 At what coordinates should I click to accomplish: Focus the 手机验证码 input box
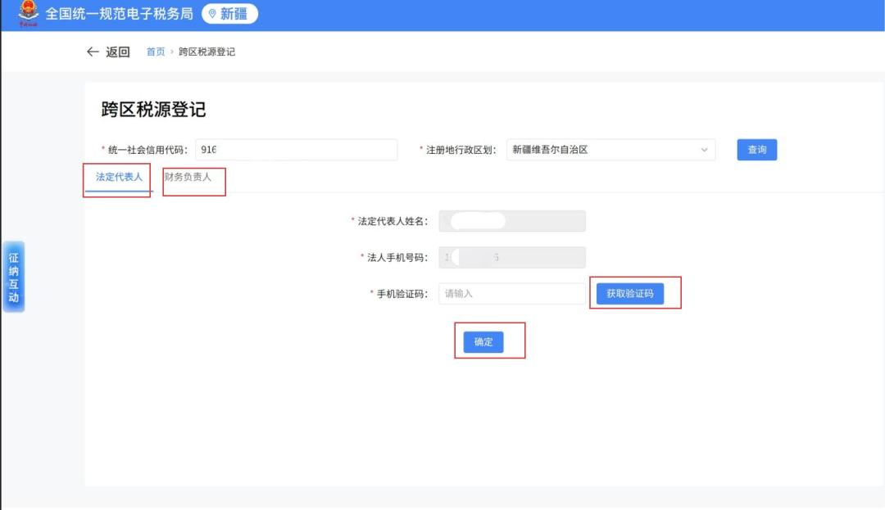tap(512, 294)
